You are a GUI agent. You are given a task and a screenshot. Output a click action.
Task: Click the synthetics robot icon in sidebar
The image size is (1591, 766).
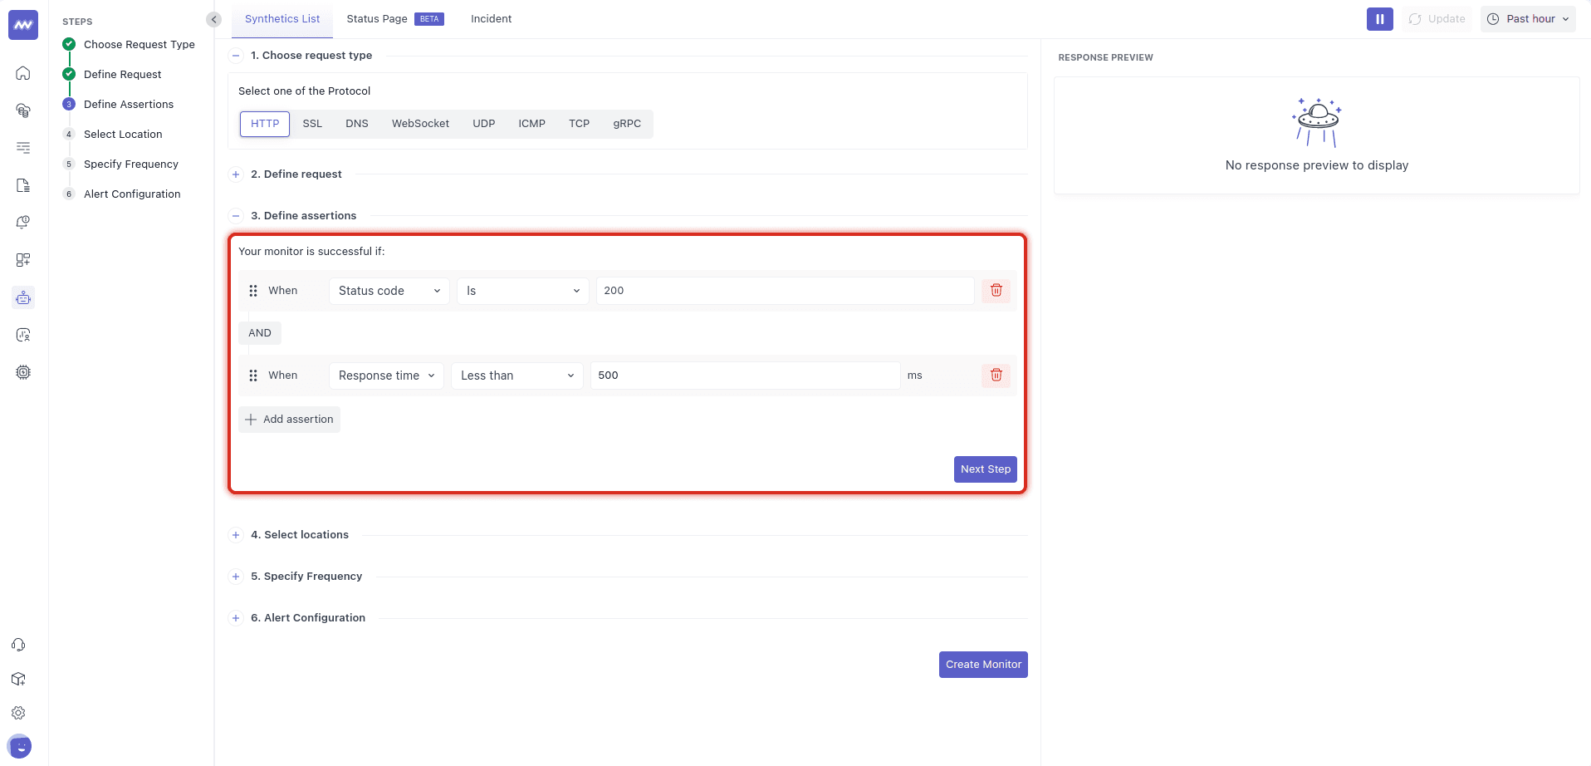pos(23,297)
